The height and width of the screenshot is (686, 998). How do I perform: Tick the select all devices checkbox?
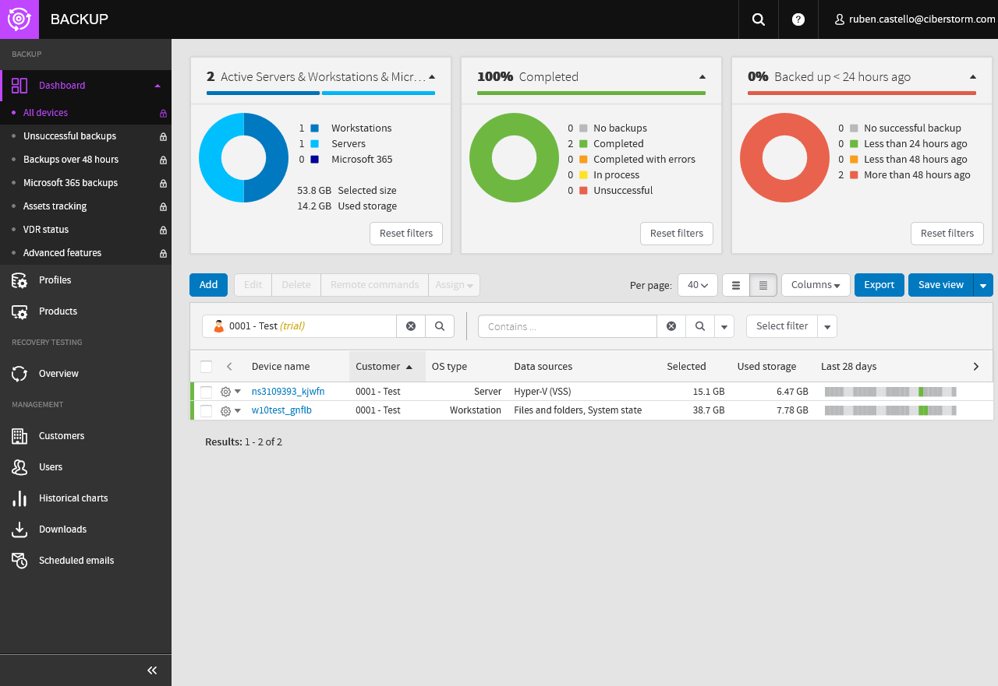(206, 367)
